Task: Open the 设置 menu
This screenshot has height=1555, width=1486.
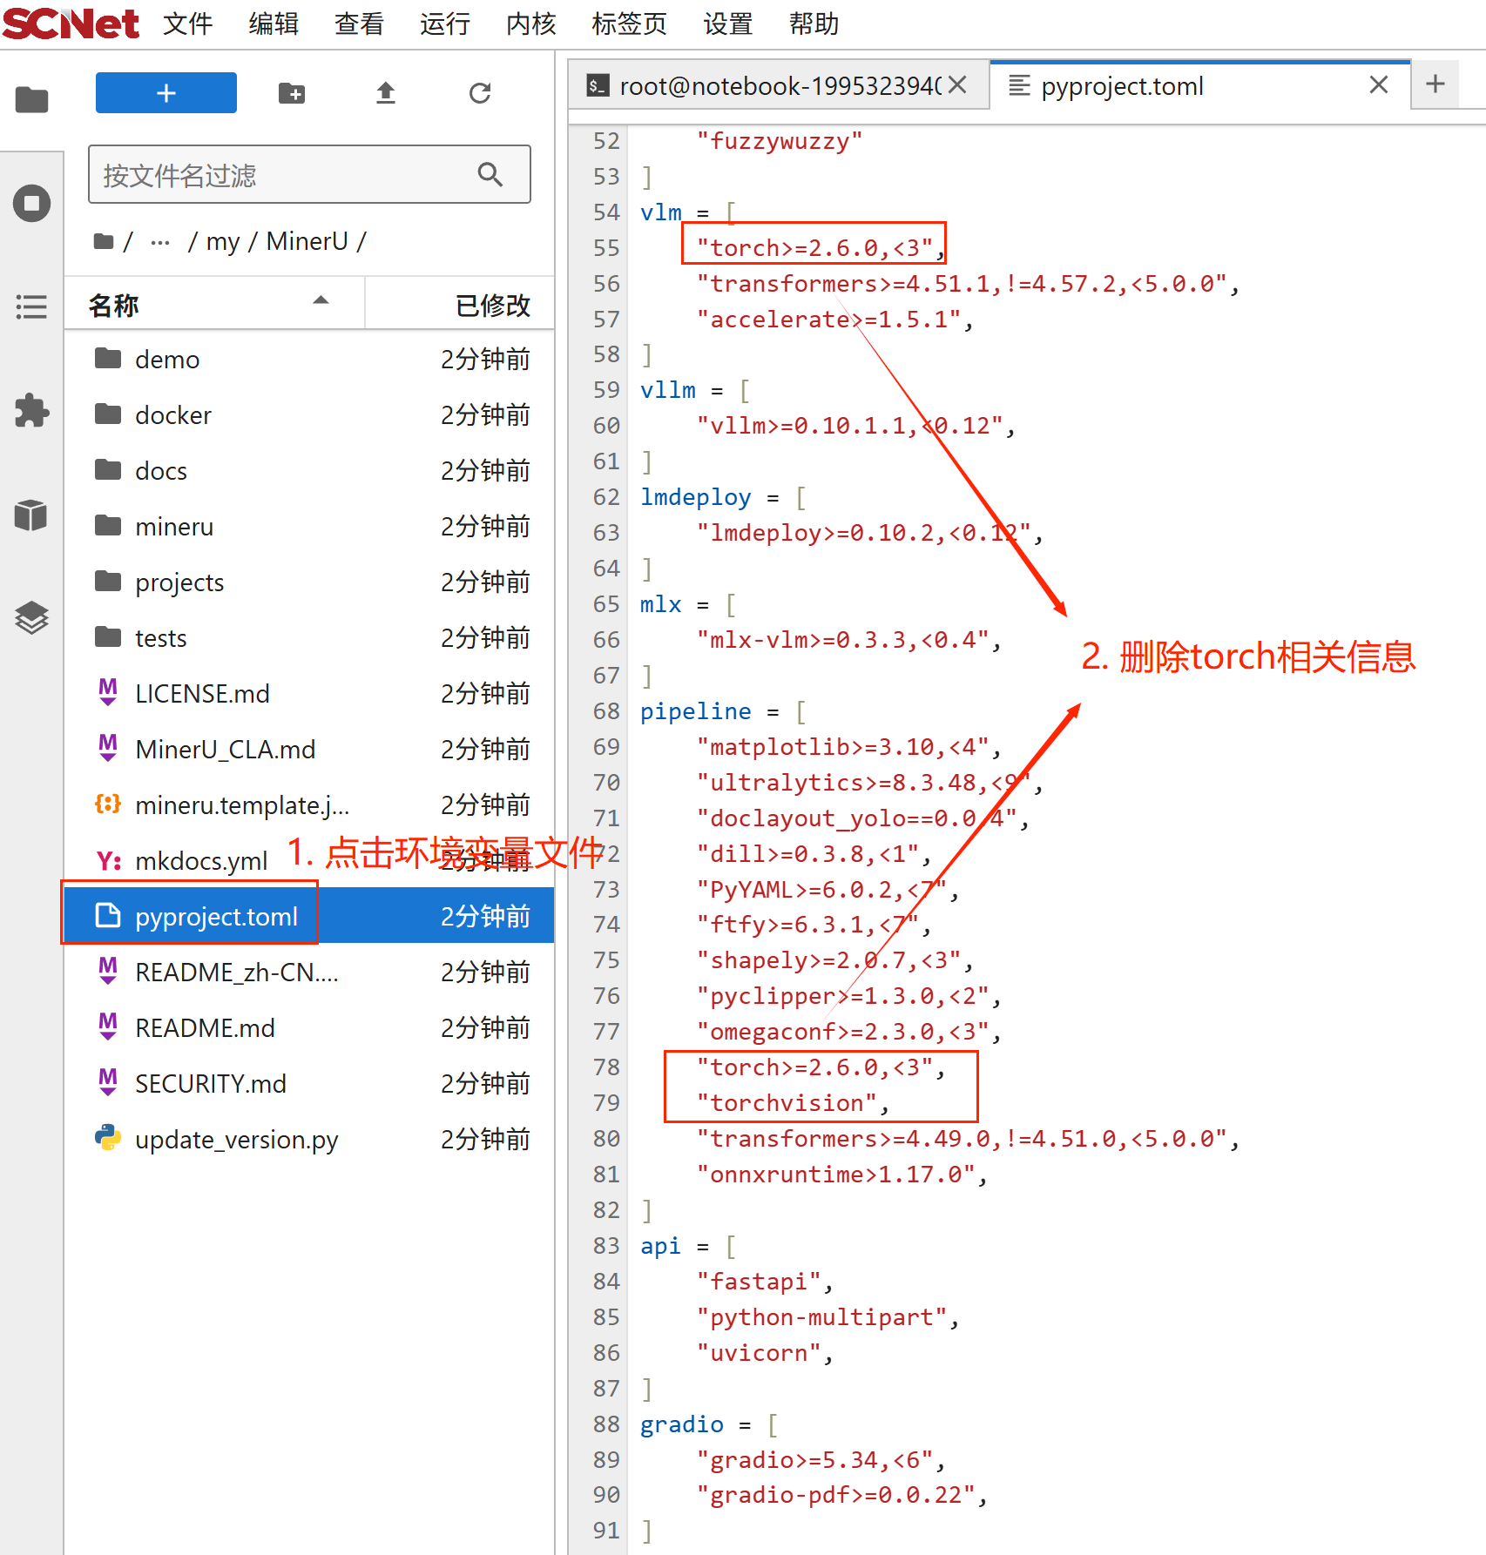Action: [x=727, y=24]
